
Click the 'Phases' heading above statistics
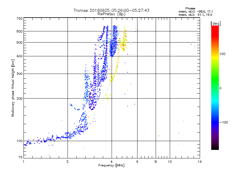(190, 9)
